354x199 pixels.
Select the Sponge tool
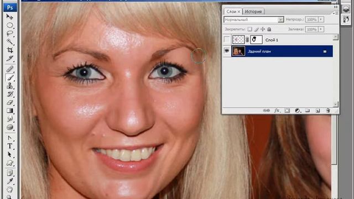point(10,127)
